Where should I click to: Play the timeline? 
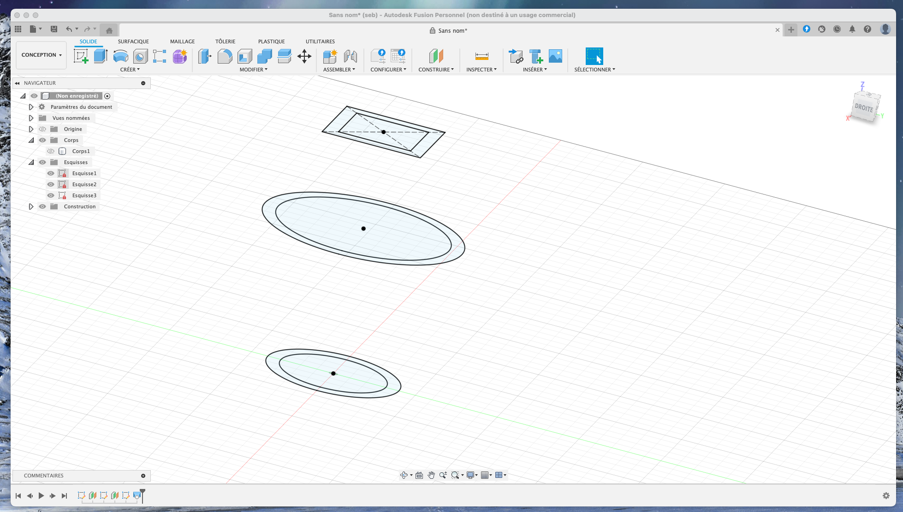(41, 496)
